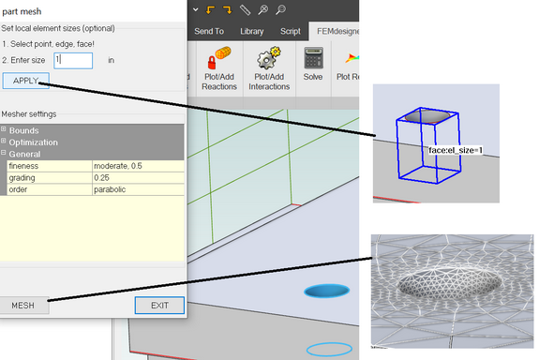
Task: Open the Plot/Add Interactions gear tool
Action: (269, 68)
